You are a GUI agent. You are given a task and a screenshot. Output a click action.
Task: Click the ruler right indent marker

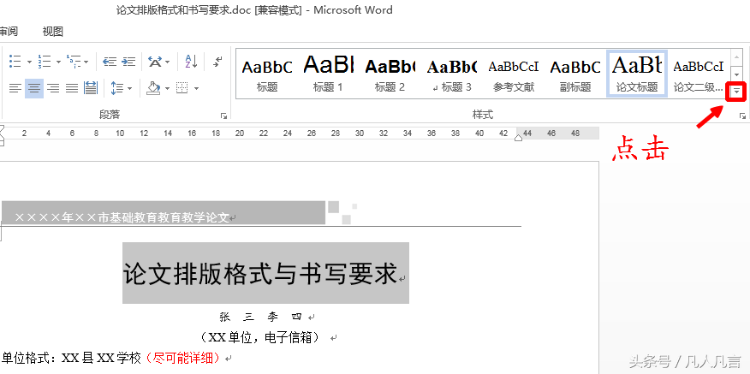(x=518, y=139)
